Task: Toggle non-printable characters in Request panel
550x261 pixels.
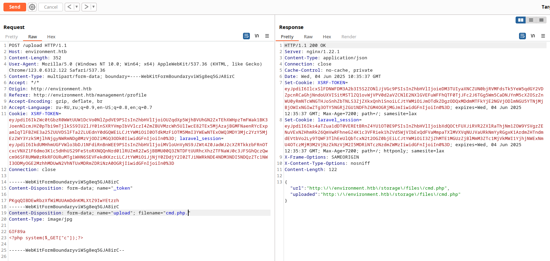Action: point(257,36)
